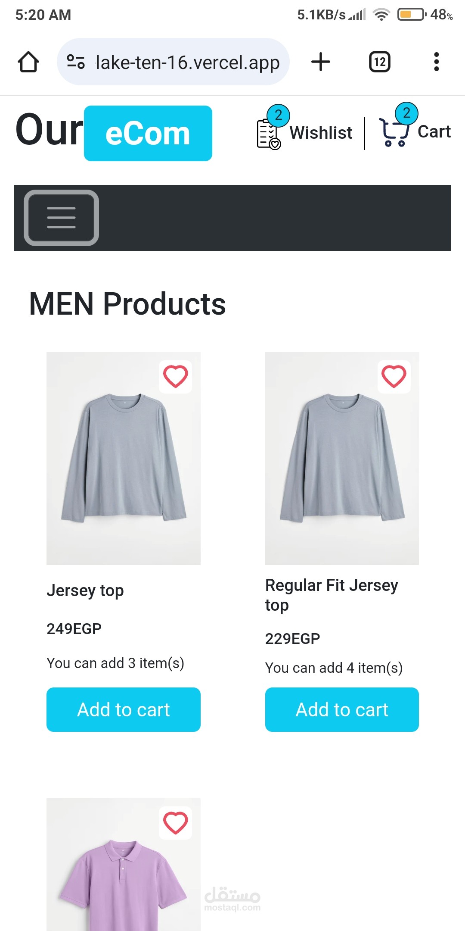Open the Cart page link
The width and height of the screenshot is (465, 931).
434,132
